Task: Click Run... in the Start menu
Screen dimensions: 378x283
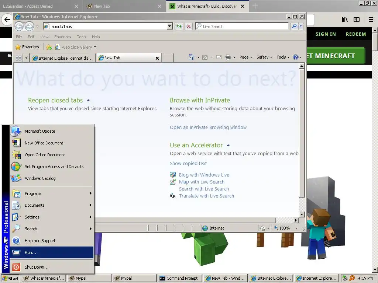Action: point(52,252)
